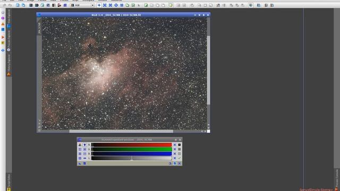Click the global Reset button at STF bottom right

(180, 163)
